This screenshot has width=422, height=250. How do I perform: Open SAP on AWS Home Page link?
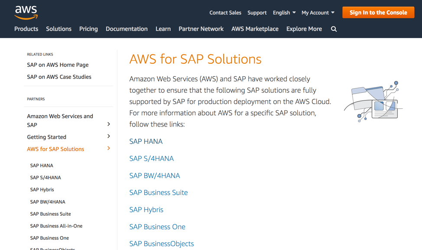(58, 65)
